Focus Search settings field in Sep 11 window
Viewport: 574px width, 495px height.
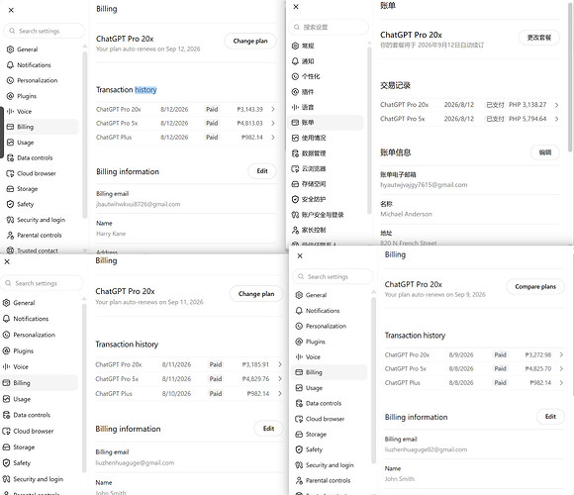[x=42, y=283]
